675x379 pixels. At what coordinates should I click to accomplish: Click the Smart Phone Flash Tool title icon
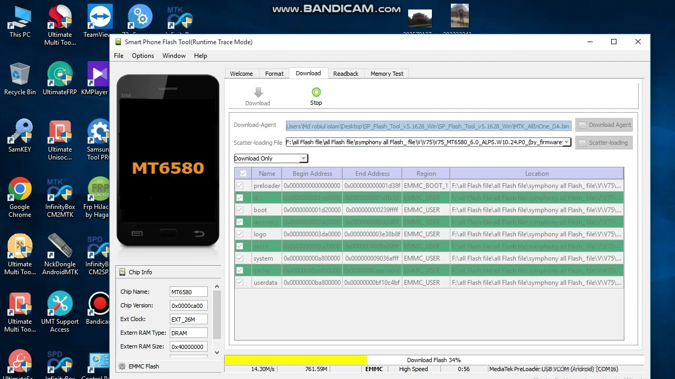118,42
